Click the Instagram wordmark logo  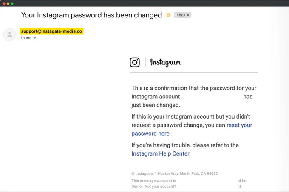[165, 63]
